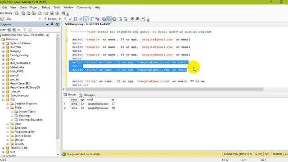Click the horizontal scrollbar of query editor

pyautogui.click(x=164, y=89)
